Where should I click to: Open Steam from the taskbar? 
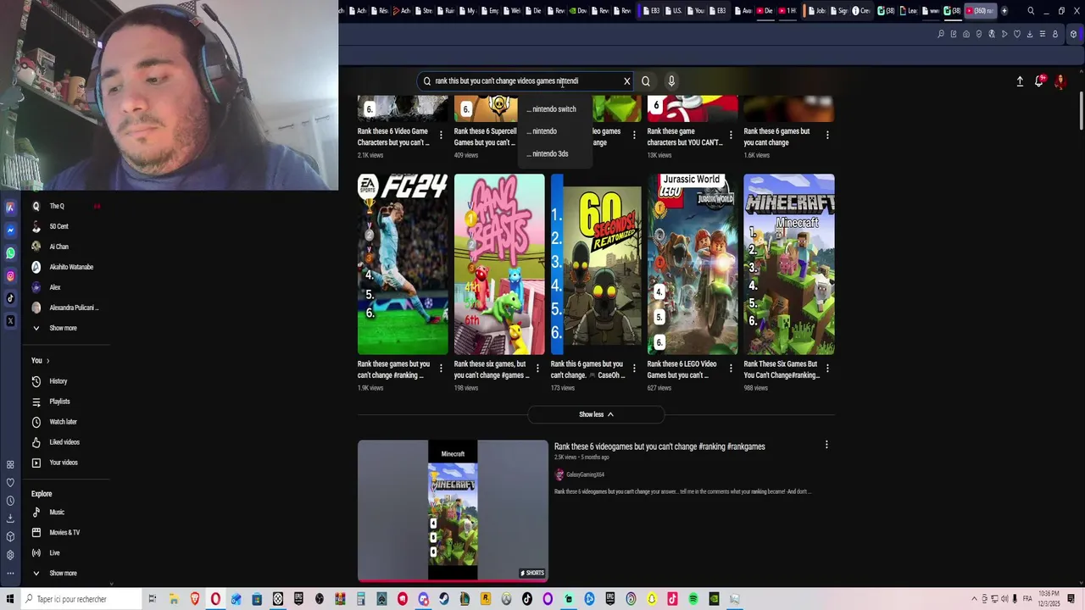443,599
